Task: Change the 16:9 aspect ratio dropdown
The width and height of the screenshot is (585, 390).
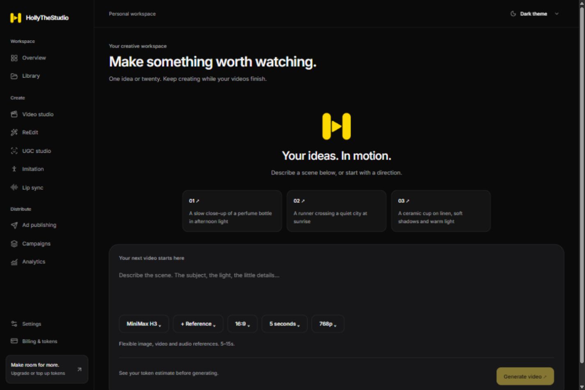Action: pos(242,324)
